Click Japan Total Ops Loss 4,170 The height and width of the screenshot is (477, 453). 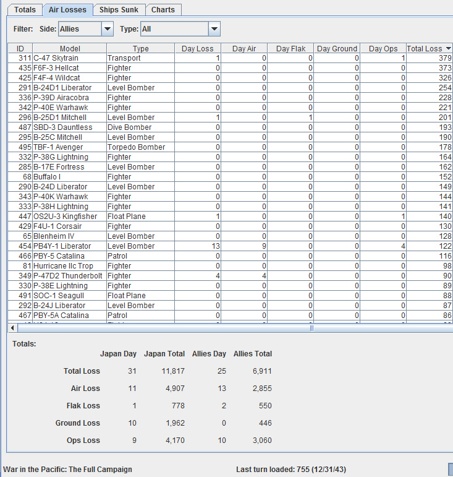point(175,440)
